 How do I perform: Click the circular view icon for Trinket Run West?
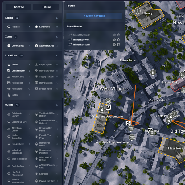114,40
